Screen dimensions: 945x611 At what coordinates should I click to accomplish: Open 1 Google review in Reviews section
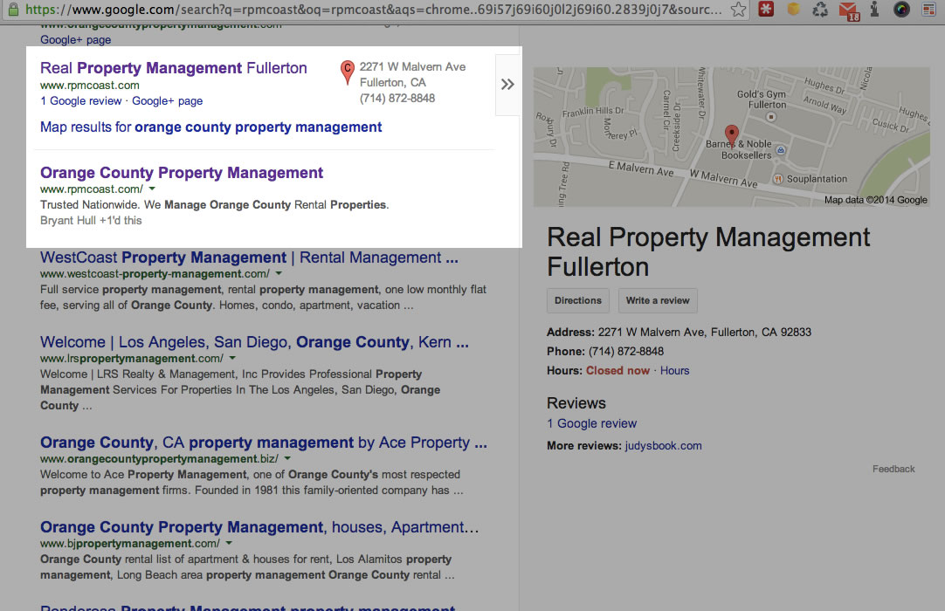(592, 423)
